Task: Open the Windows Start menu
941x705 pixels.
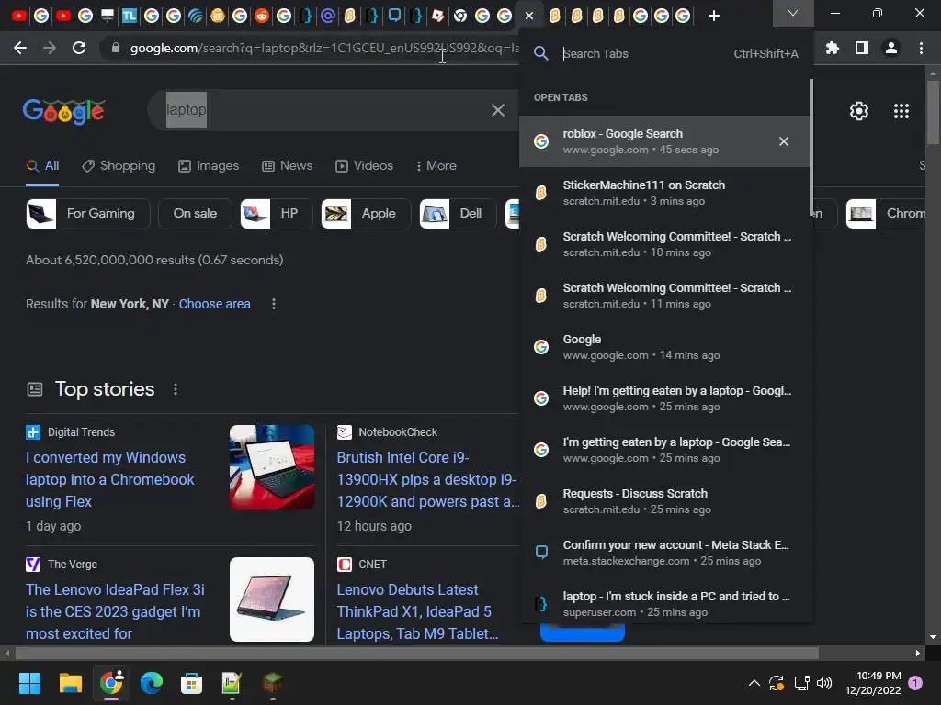Action: coord(29,683)
